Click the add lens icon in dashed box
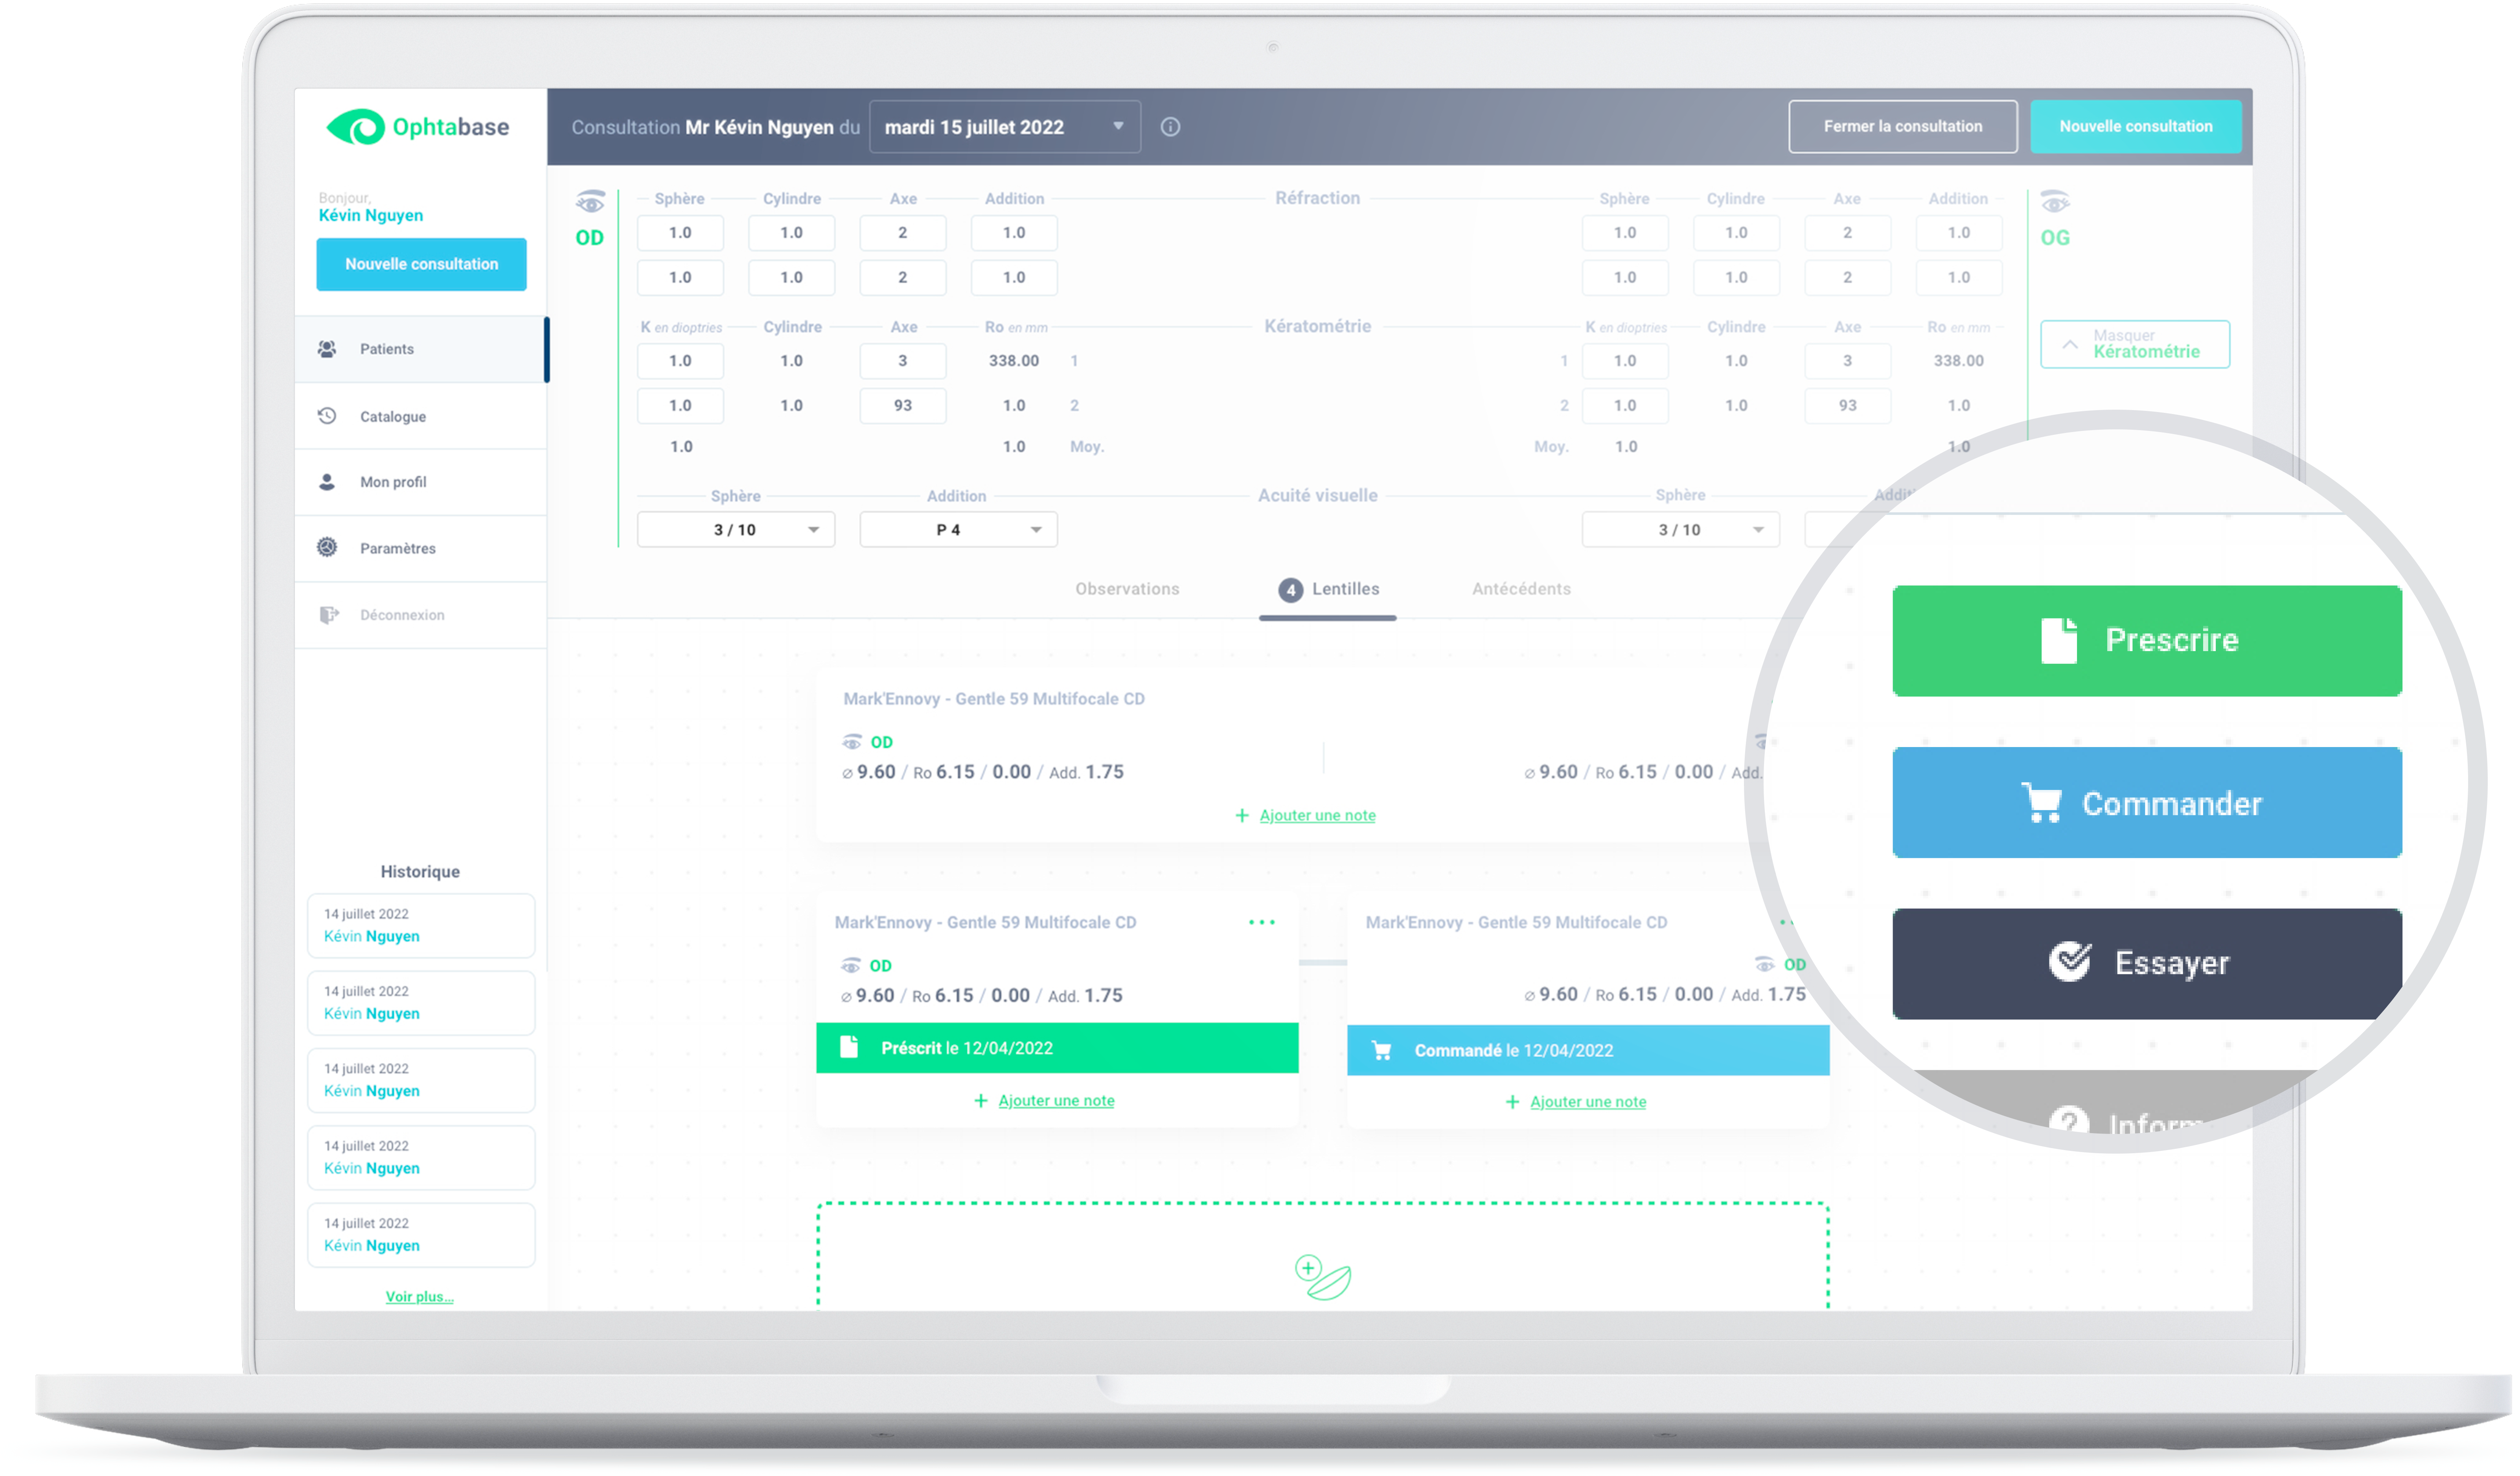The height and width of the screenshot is (1476, 2520). pyautogui.click(x=1322, y=1277)
